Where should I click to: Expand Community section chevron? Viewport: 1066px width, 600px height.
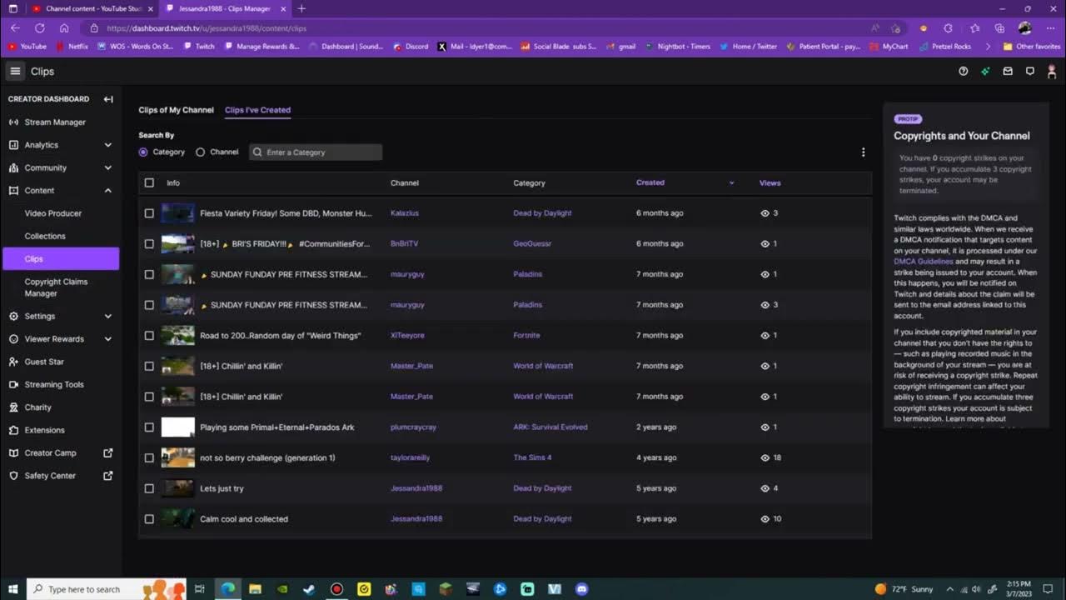(x=107, y=167)
